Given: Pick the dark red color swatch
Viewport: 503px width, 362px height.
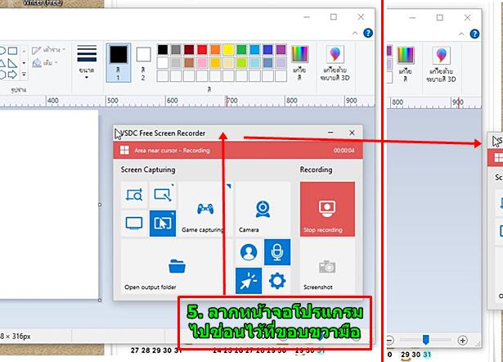Looking at the screenshot, I should [x=189, y=49].
